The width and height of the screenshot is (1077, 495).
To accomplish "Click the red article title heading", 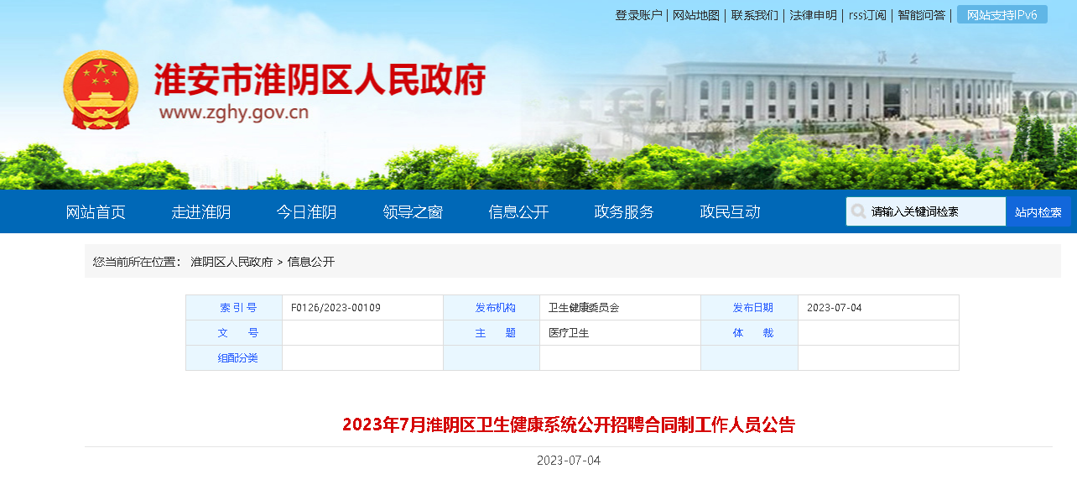I will [569, 425].
